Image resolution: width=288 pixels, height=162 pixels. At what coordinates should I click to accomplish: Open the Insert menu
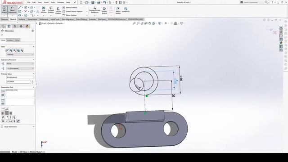click(46, 2)
